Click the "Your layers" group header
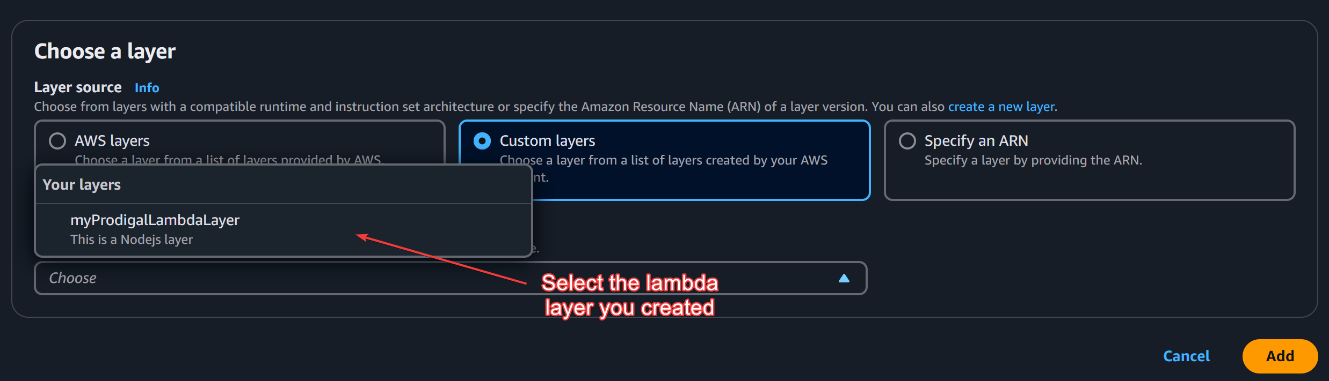 [x=82, y=185]
